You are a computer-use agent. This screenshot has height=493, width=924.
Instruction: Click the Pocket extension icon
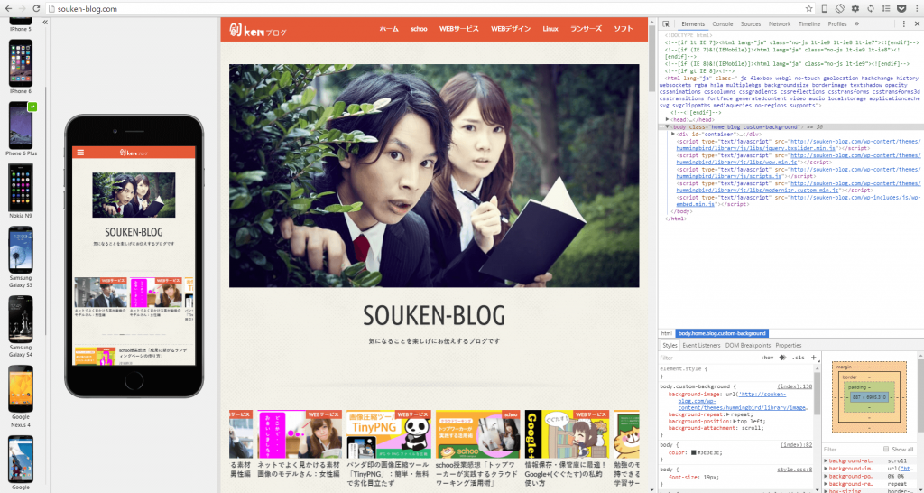(901, 9)
